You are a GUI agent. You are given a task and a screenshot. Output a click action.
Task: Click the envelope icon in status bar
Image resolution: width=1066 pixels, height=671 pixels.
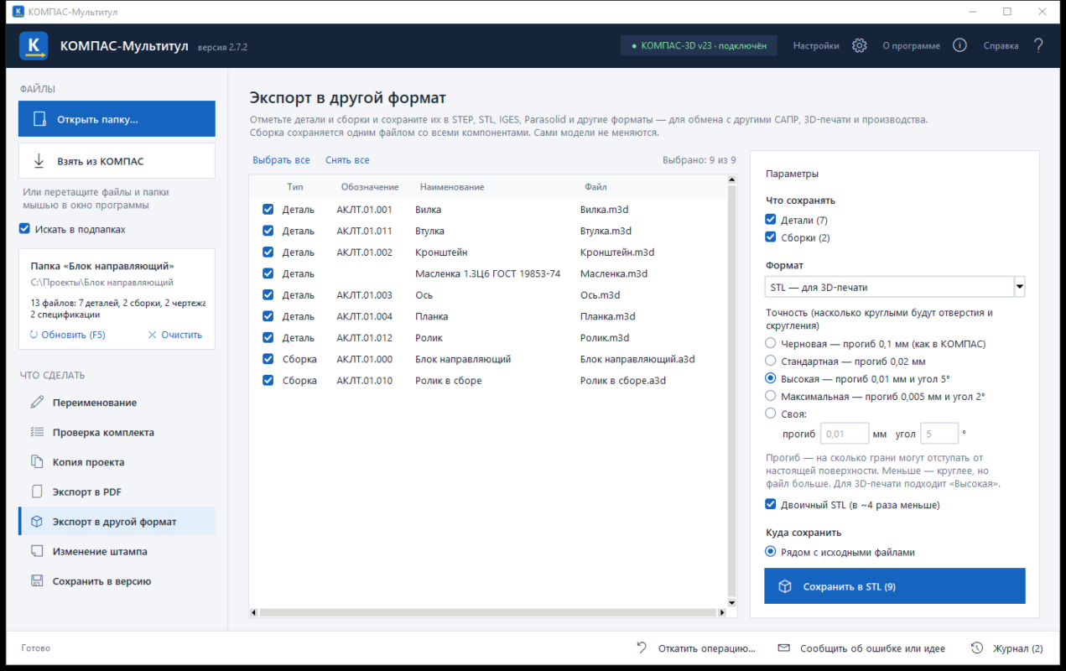click(784, 648)
